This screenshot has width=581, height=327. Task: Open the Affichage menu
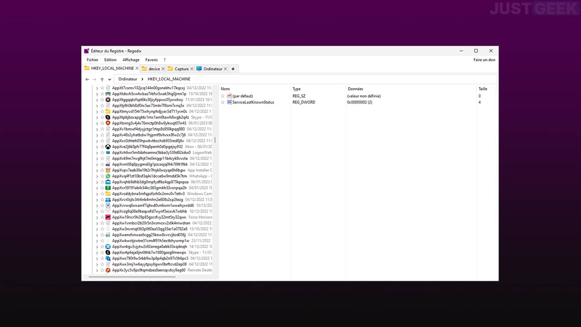click(x=131, y=59)
